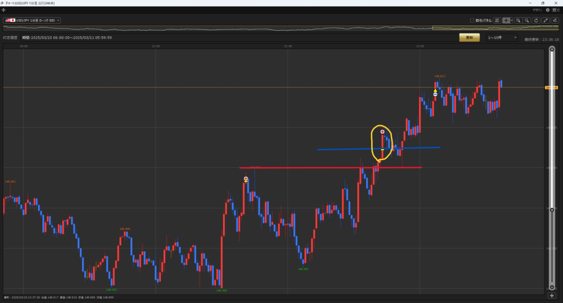Open the USD/JPY 1分足 chart selector dropdown

[x=32, y=20]
